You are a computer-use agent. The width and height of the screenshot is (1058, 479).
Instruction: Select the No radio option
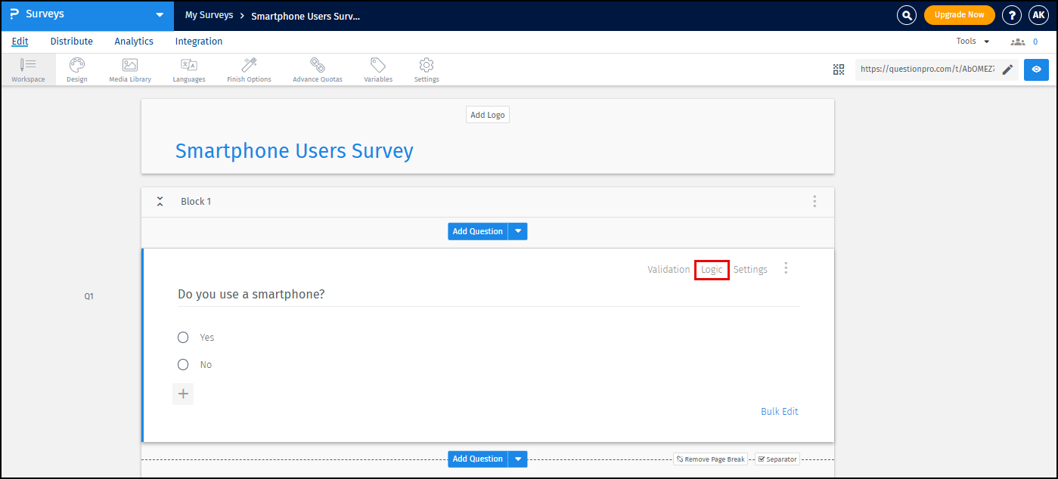pos(182,364)
